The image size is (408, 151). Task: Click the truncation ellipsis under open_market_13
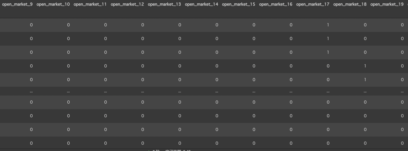click(x=180, y=91)
